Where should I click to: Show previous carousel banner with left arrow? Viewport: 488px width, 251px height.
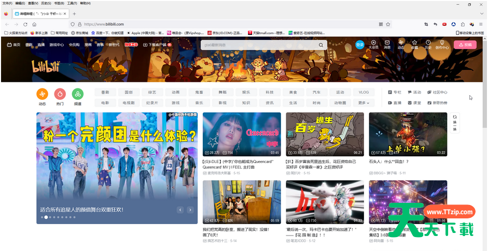(x=180, y=210)
